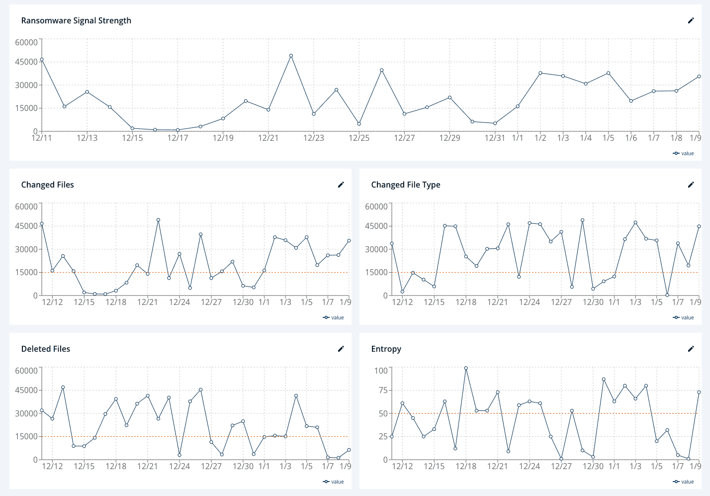Select the last 1/9 point in Ransomware Signal Strength
The image size is (710, 496).
click(699, 77)
